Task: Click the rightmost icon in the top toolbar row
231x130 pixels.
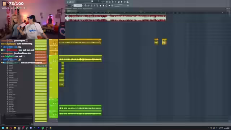Action: point(127,2)
